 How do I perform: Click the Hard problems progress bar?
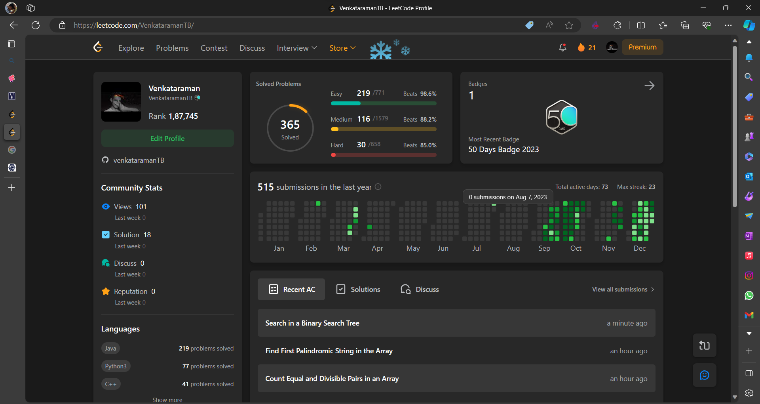pos(384,155)
